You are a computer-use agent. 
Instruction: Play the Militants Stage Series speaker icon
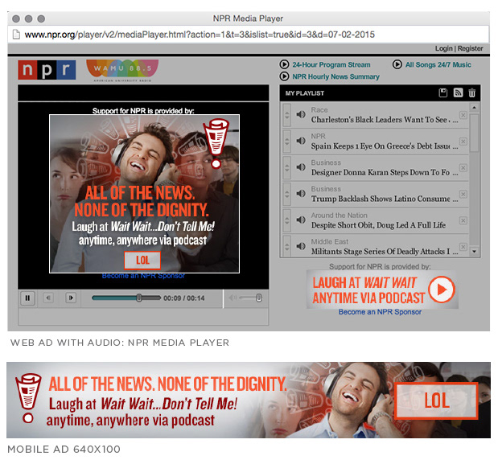(300, 246)
